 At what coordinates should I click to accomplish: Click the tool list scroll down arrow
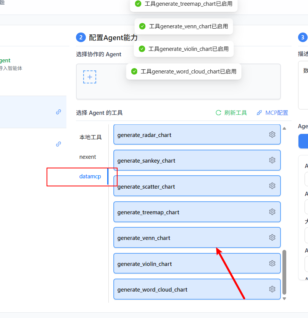click(284, 298)
